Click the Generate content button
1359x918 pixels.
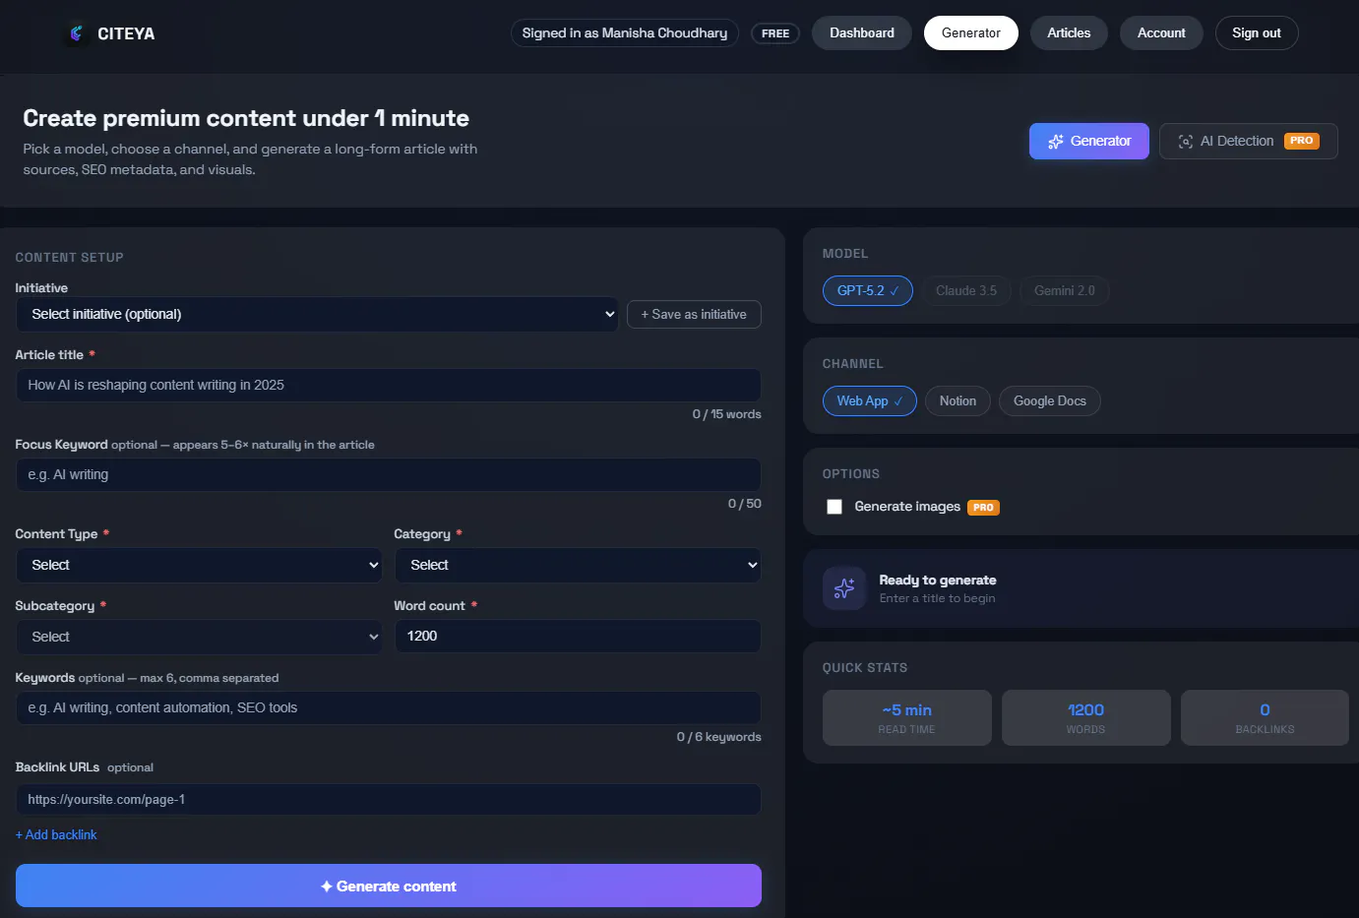pos(389,886)
